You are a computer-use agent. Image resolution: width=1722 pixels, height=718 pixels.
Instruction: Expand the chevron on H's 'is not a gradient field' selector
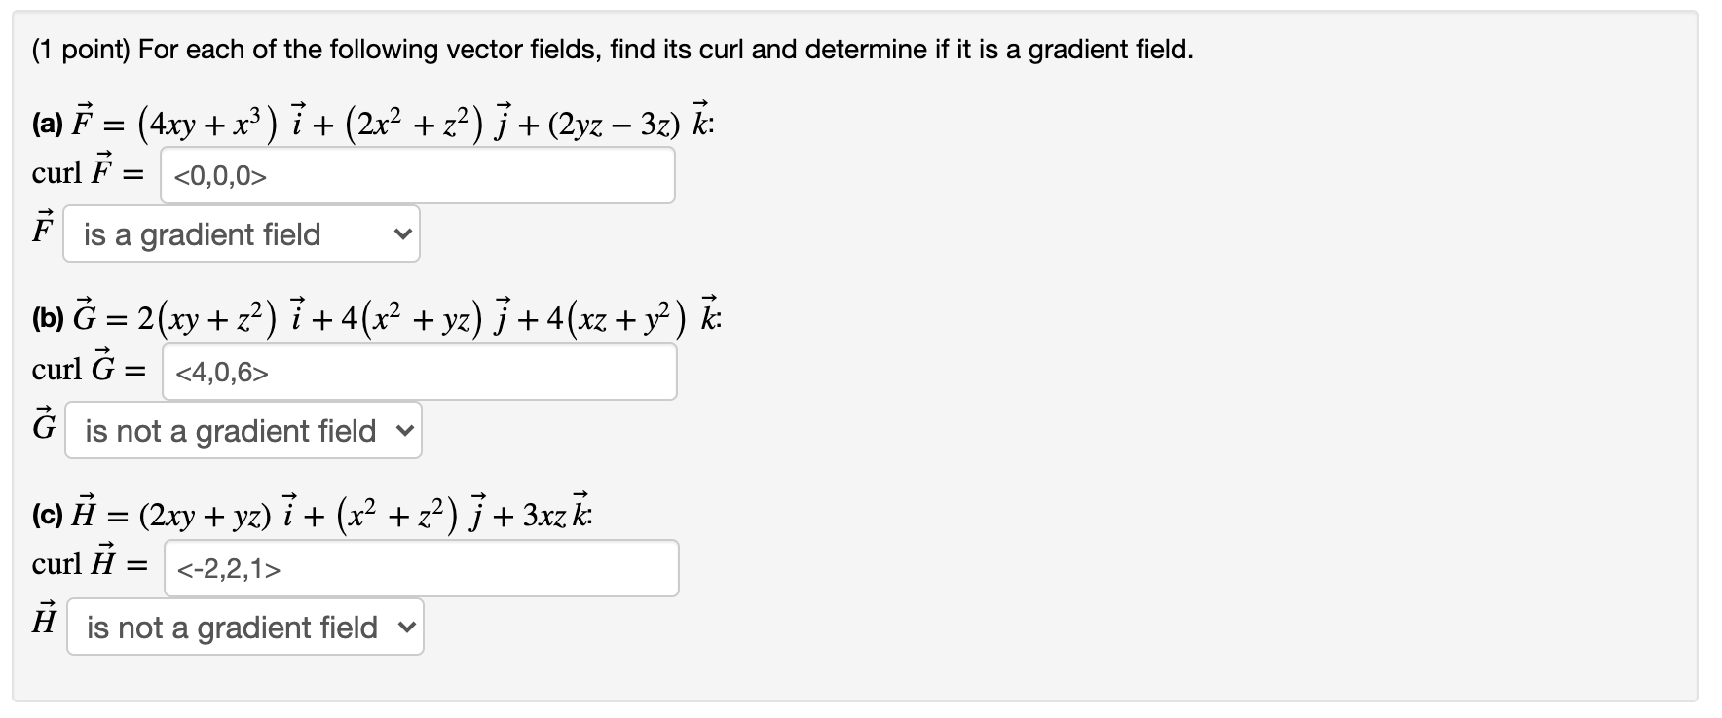click(405, 628)
